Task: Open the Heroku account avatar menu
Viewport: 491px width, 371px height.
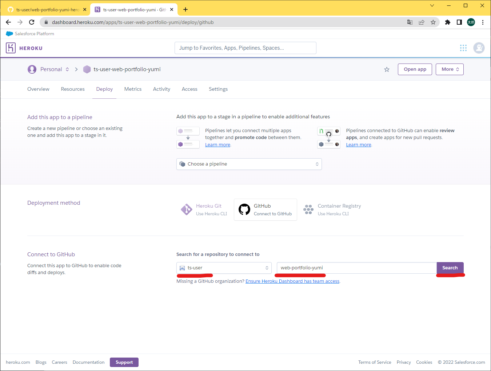Action: coord(479,48)
